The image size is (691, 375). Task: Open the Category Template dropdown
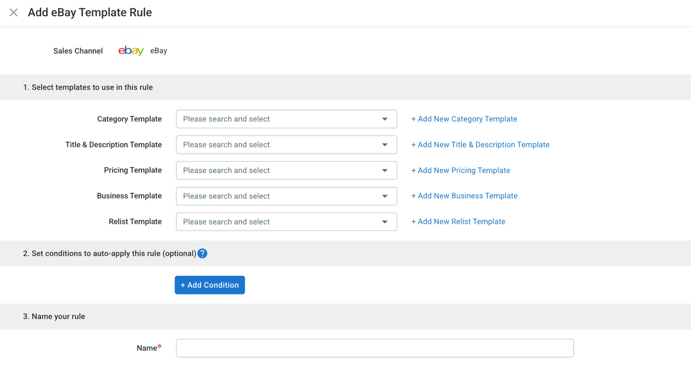[286, 119]
